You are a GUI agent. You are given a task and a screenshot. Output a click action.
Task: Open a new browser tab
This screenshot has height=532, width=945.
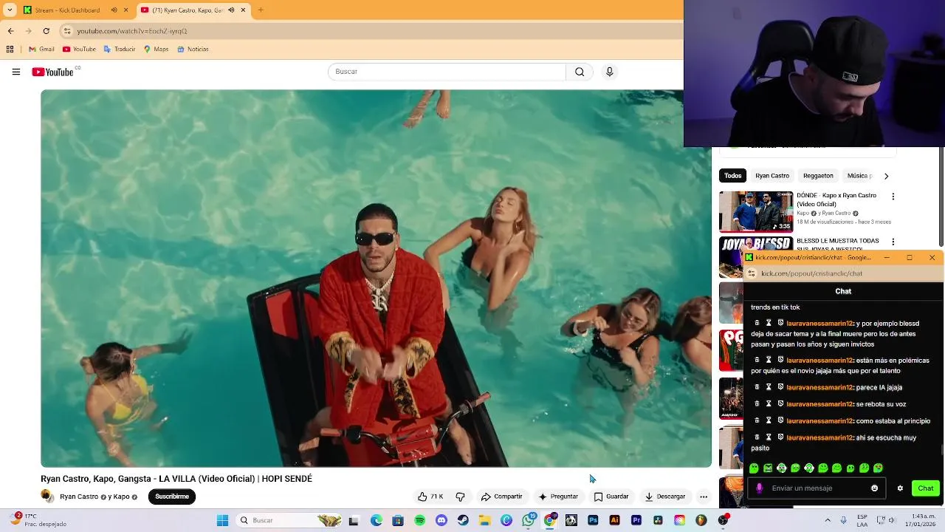click(x=261, y=10)
